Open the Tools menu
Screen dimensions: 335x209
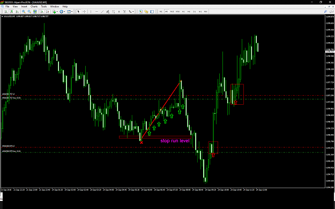pyautogui.click(x=44, y=6)
